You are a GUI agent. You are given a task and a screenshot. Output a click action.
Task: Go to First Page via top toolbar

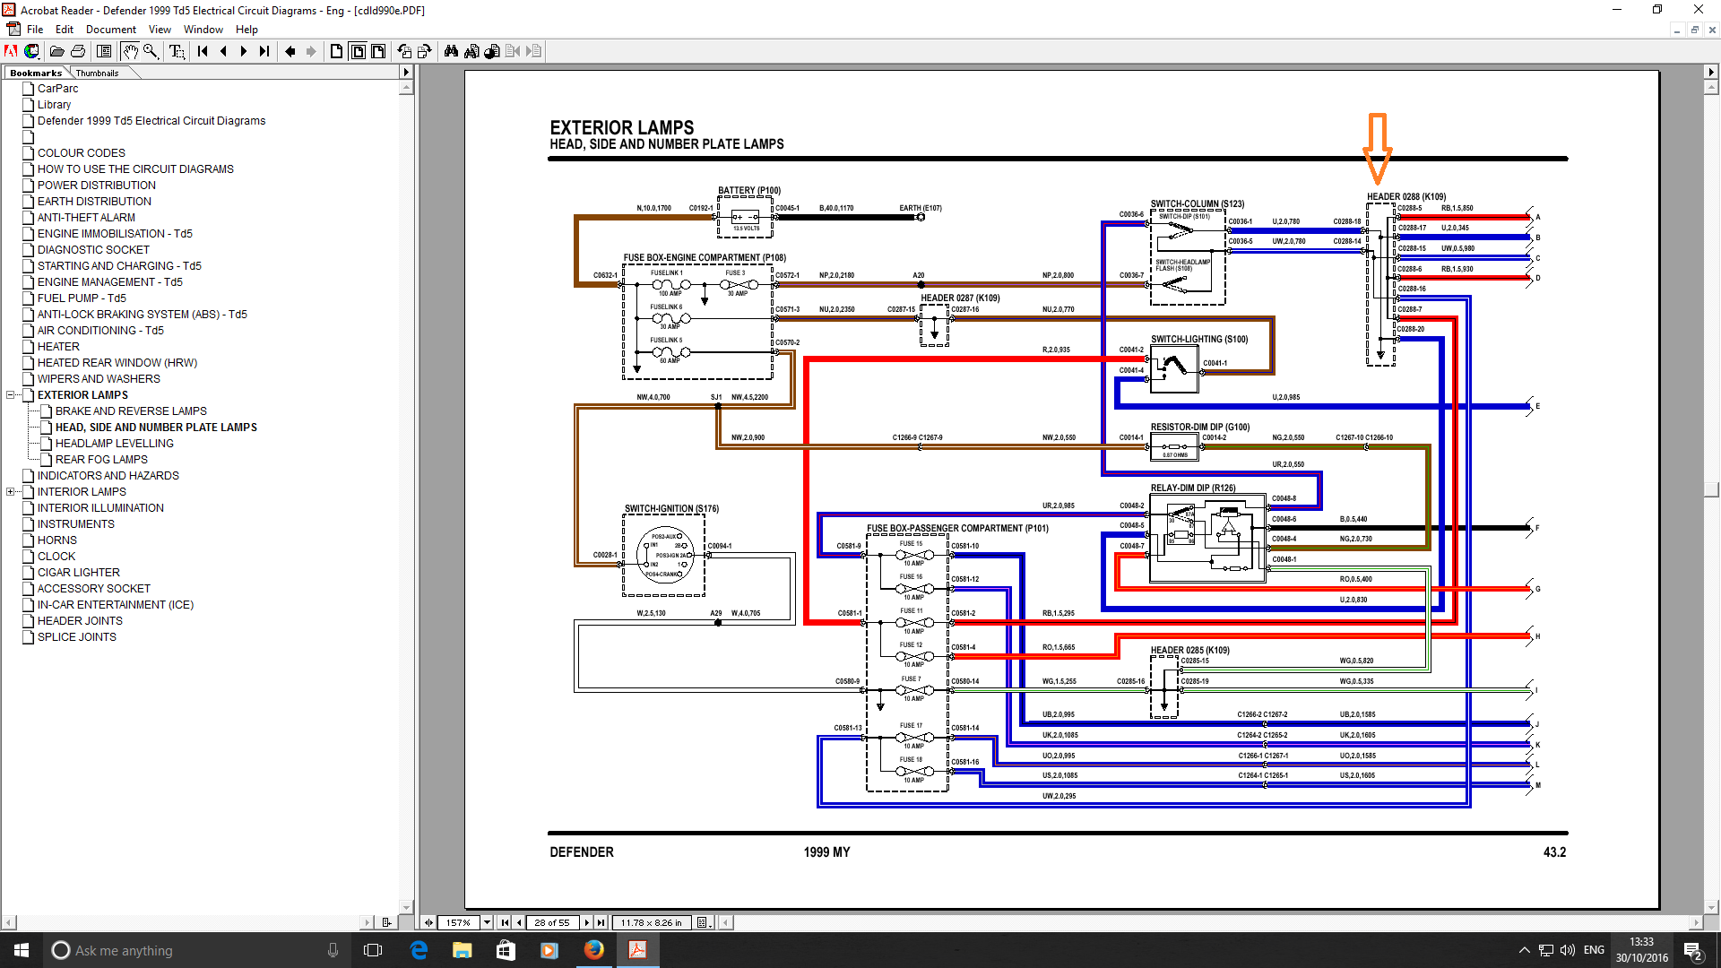[x=203, y=51]
